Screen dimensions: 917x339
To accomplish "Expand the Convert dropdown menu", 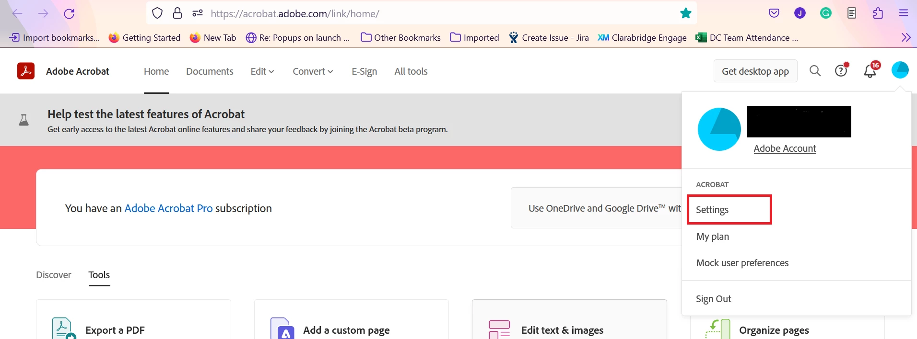I will (313, 71).
